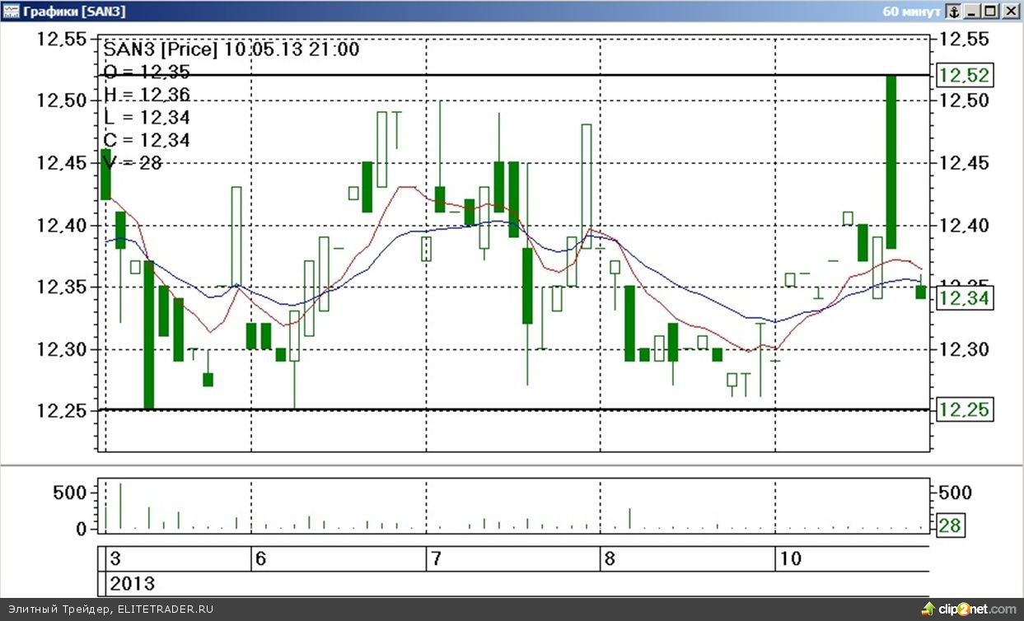Minimize the SAN3 chart window
This screenshot has width=1024, height=621.
click(973, 12)
